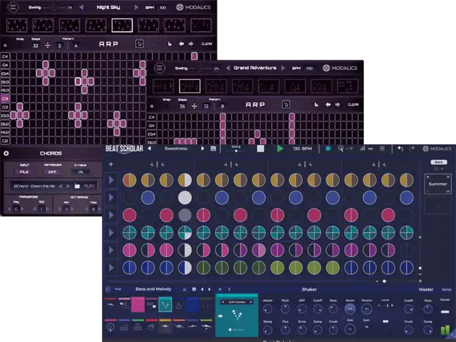Click the green play button in Beat Scholar

pyautogui.click(x=280, y=148)
